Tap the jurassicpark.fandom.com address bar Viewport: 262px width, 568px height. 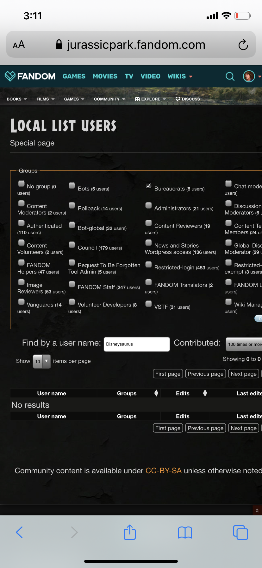pos(131,45)
